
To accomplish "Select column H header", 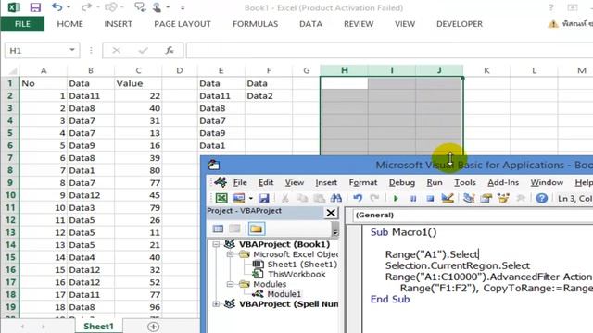I will coord(344,70).
